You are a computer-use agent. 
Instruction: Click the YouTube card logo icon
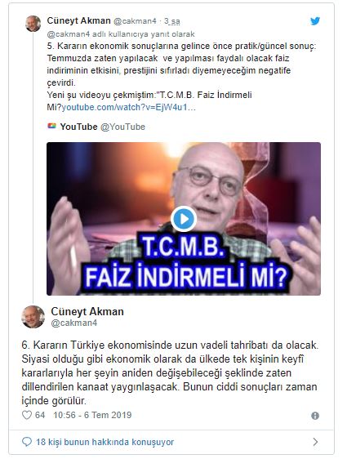coord(51,126)
